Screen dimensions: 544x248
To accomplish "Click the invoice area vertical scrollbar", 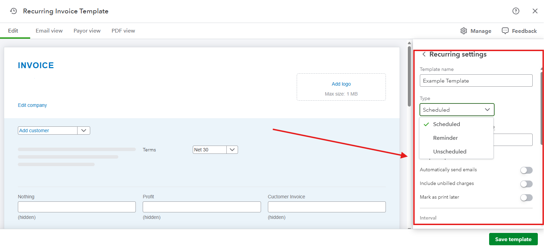I will click(x=409, y=77).
